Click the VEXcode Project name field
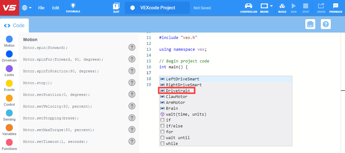345x153 pixels. coord(157,8)
